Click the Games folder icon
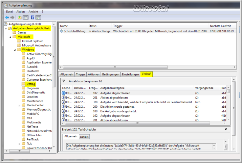Screen dimensions: 242x163 coord(14,32)
